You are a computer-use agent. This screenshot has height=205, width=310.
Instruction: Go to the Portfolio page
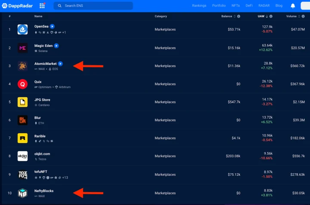219,6
